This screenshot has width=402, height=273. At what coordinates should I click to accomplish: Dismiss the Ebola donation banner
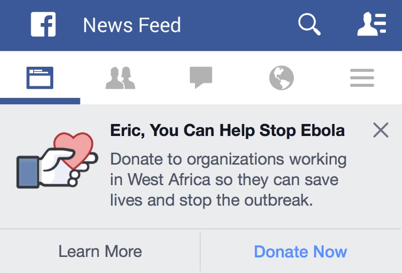pos(381,130)
